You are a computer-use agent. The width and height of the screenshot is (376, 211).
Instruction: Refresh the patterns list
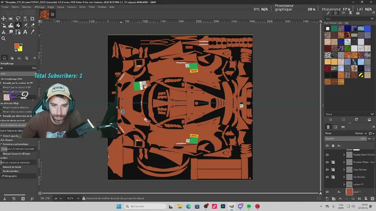[356, 120]
